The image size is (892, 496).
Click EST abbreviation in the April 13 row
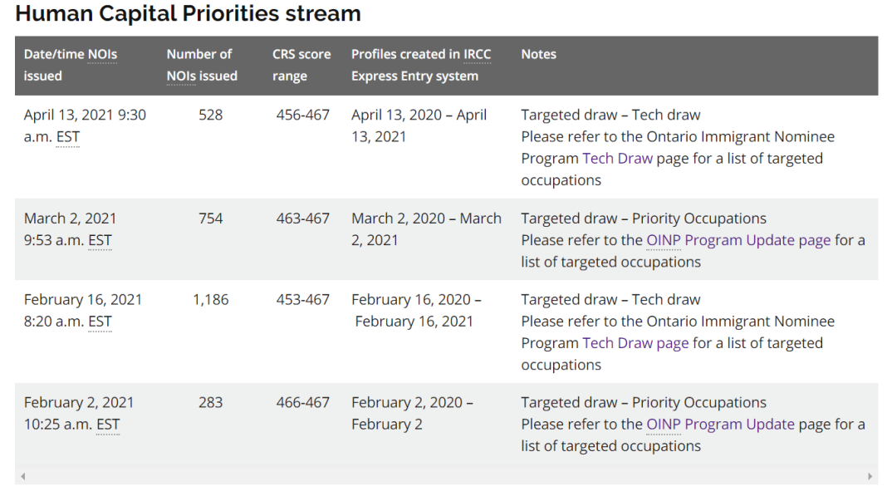point(68,137)
